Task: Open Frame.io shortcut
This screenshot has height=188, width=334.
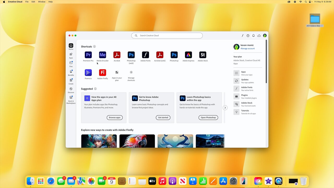Action: point(88,73)
